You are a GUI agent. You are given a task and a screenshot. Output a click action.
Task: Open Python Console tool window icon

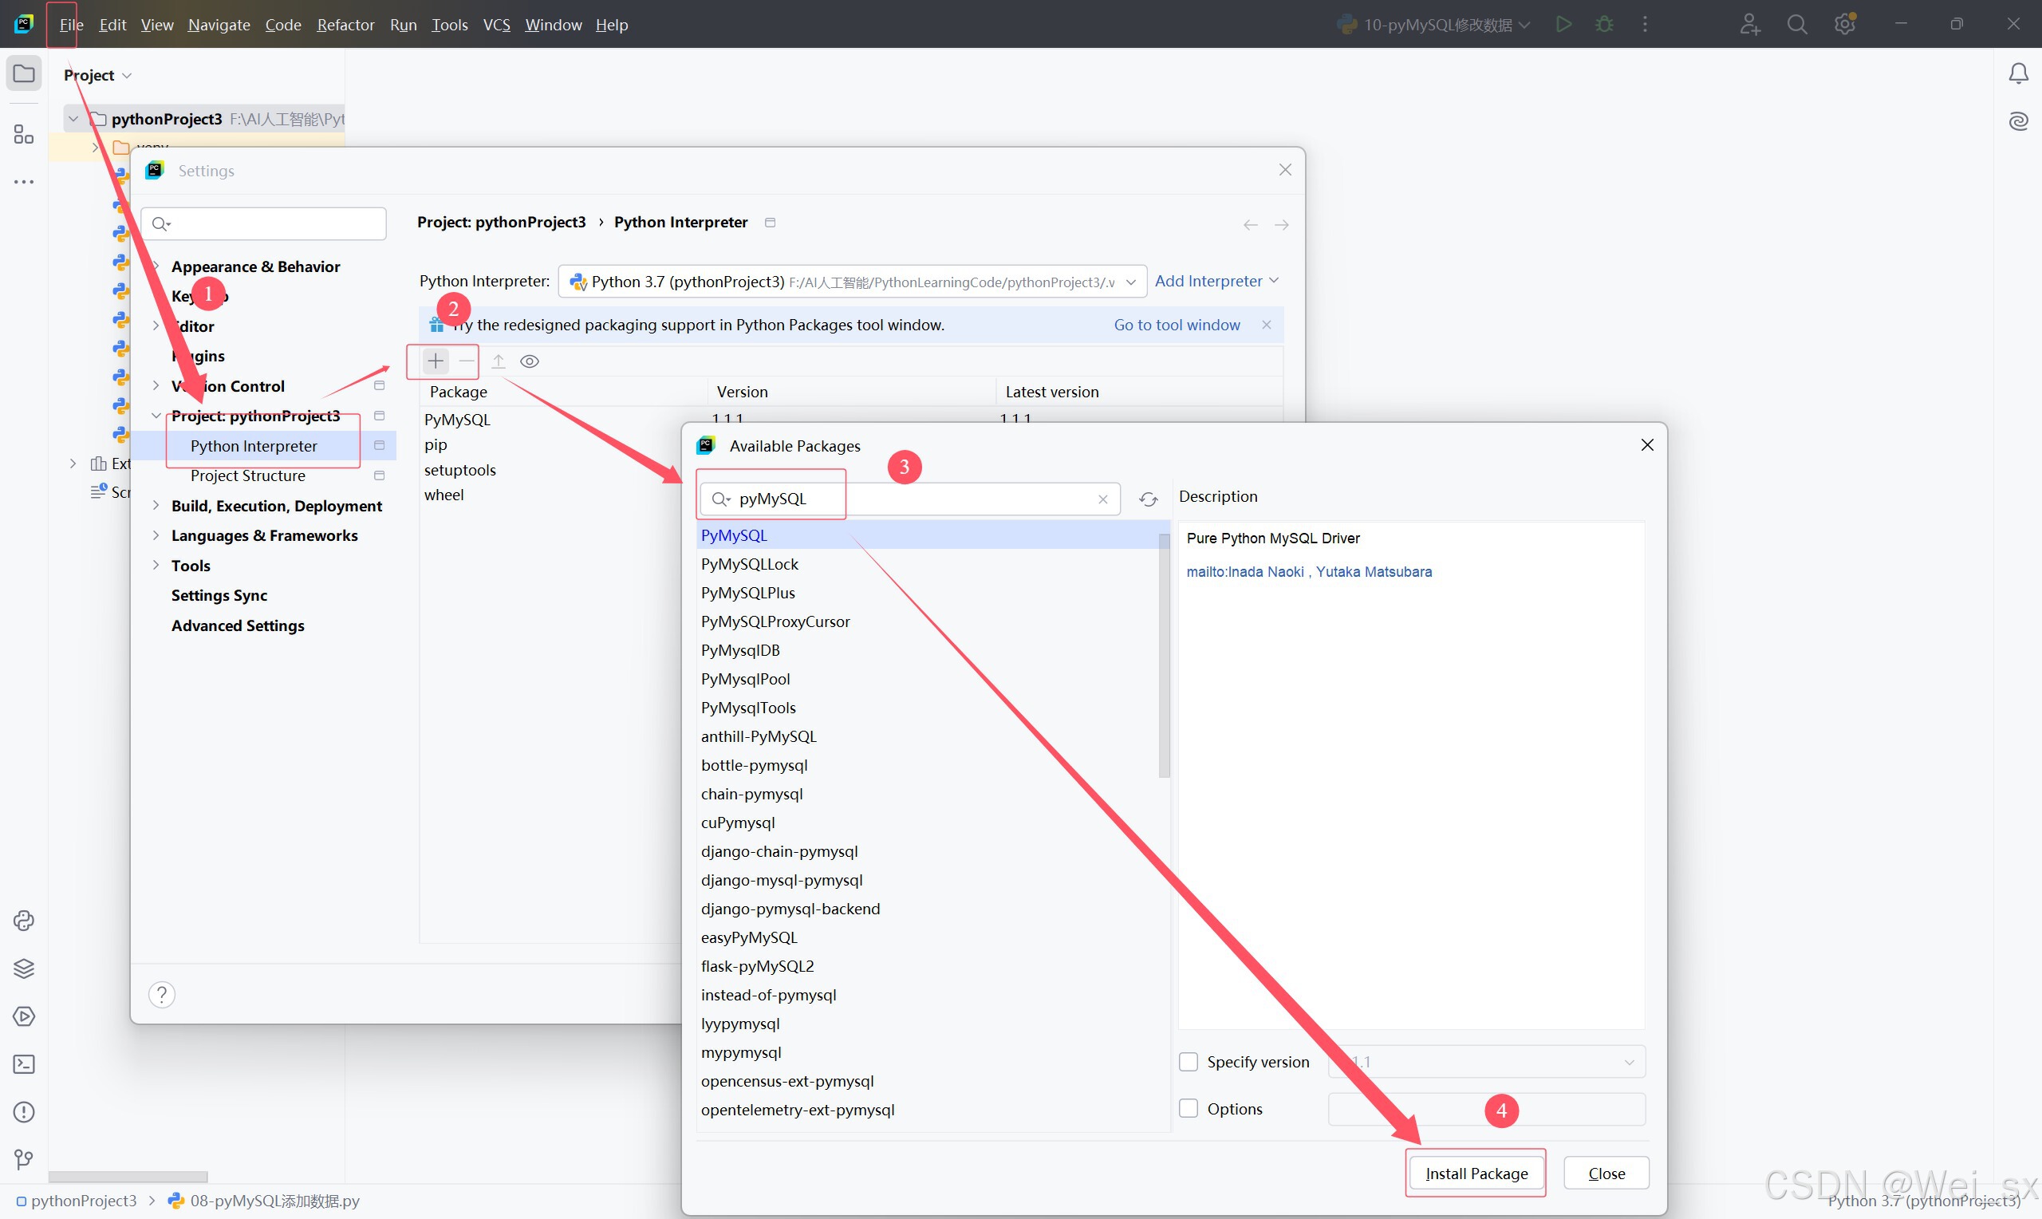point(24,921)
